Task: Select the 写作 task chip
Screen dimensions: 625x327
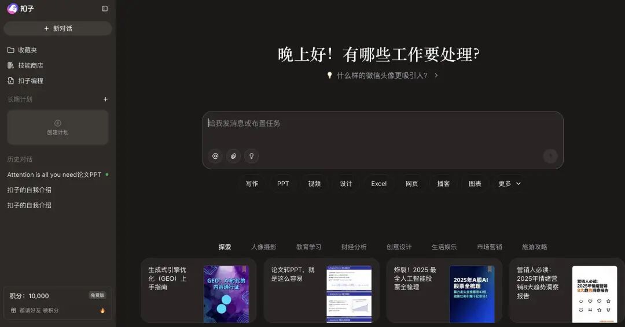Action: [252, 183]
